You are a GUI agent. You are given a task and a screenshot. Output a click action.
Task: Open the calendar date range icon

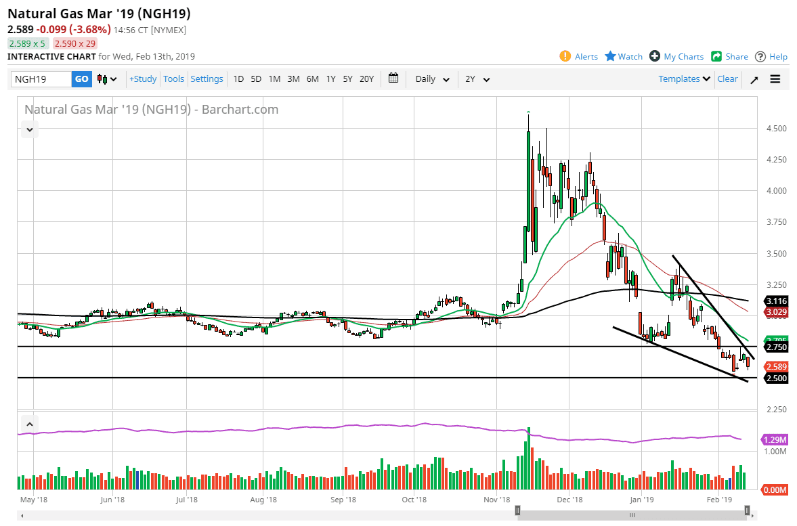393,79
